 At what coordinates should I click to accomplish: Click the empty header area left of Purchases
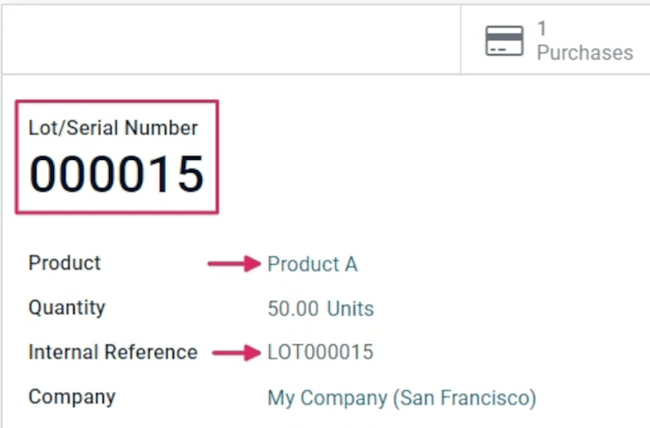tap(230, 40)
